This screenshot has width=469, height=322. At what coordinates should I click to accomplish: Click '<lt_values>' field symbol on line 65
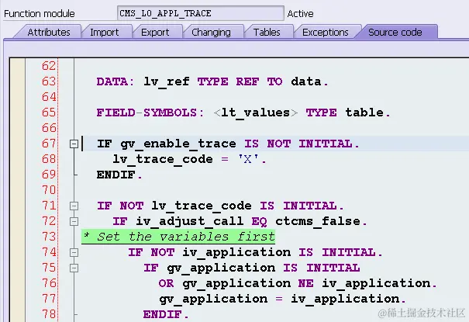pos(256,113)
